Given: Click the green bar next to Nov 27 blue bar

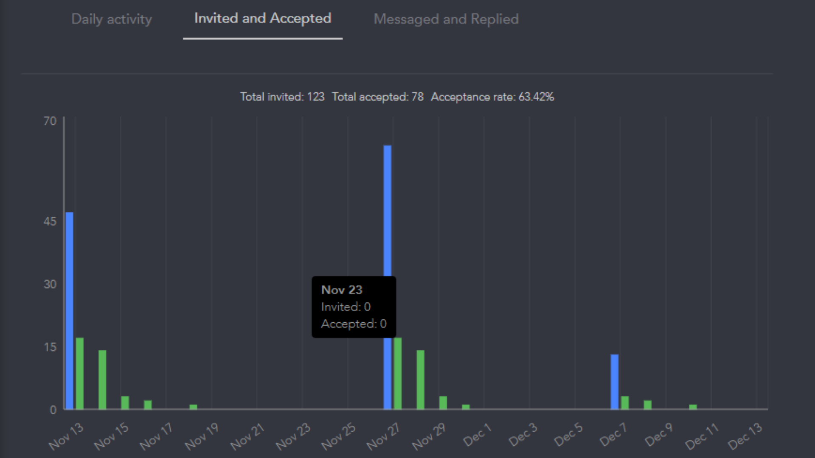Looking at the screenshot, I should pyautogui.click(x=398, y=373).
